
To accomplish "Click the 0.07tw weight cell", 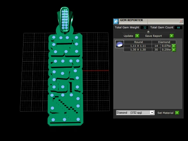I will (x=166, y=46).
